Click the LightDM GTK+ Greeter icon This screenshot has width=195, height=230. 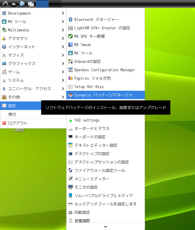(x=70, y=28)
